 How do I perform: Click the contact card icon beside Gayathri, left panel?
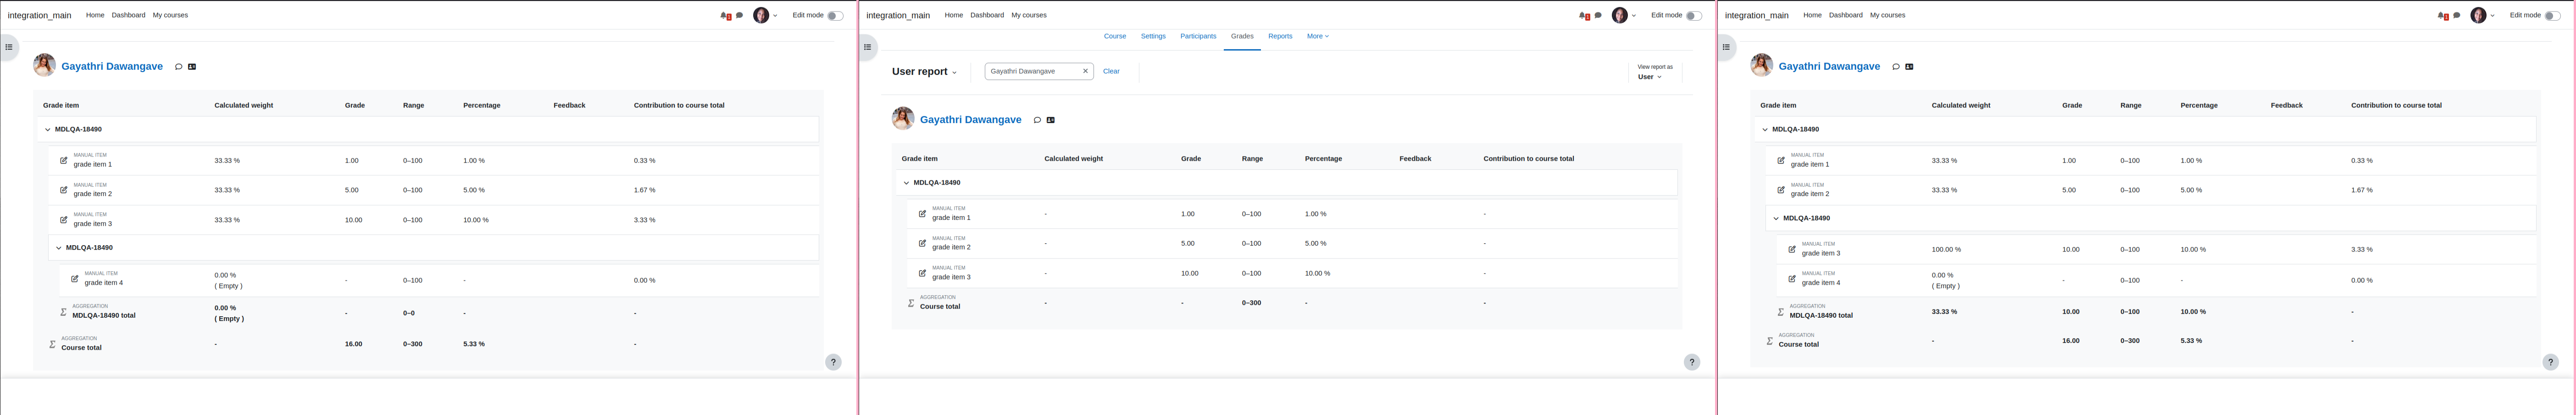pos(192,67)
